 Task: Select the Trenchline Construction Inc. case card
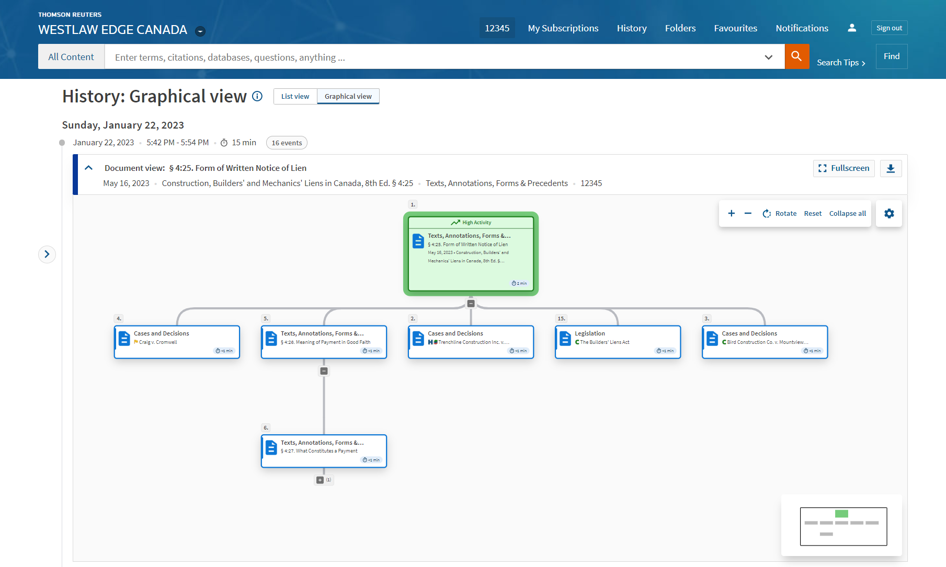click(x=471, y=342)
